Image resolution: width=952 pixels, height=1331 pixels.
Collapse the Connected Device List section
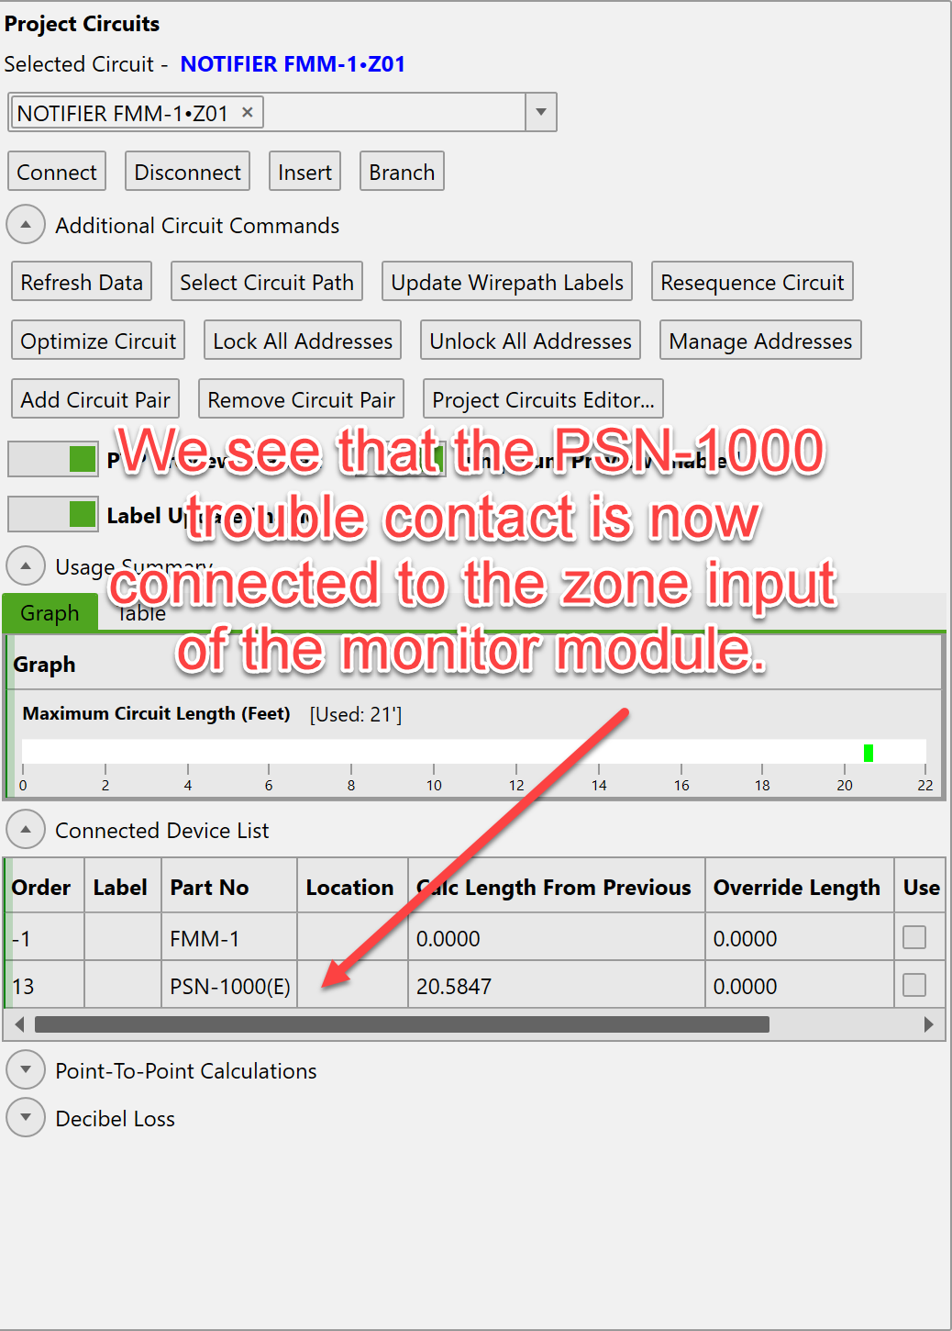tap(26, 830)
